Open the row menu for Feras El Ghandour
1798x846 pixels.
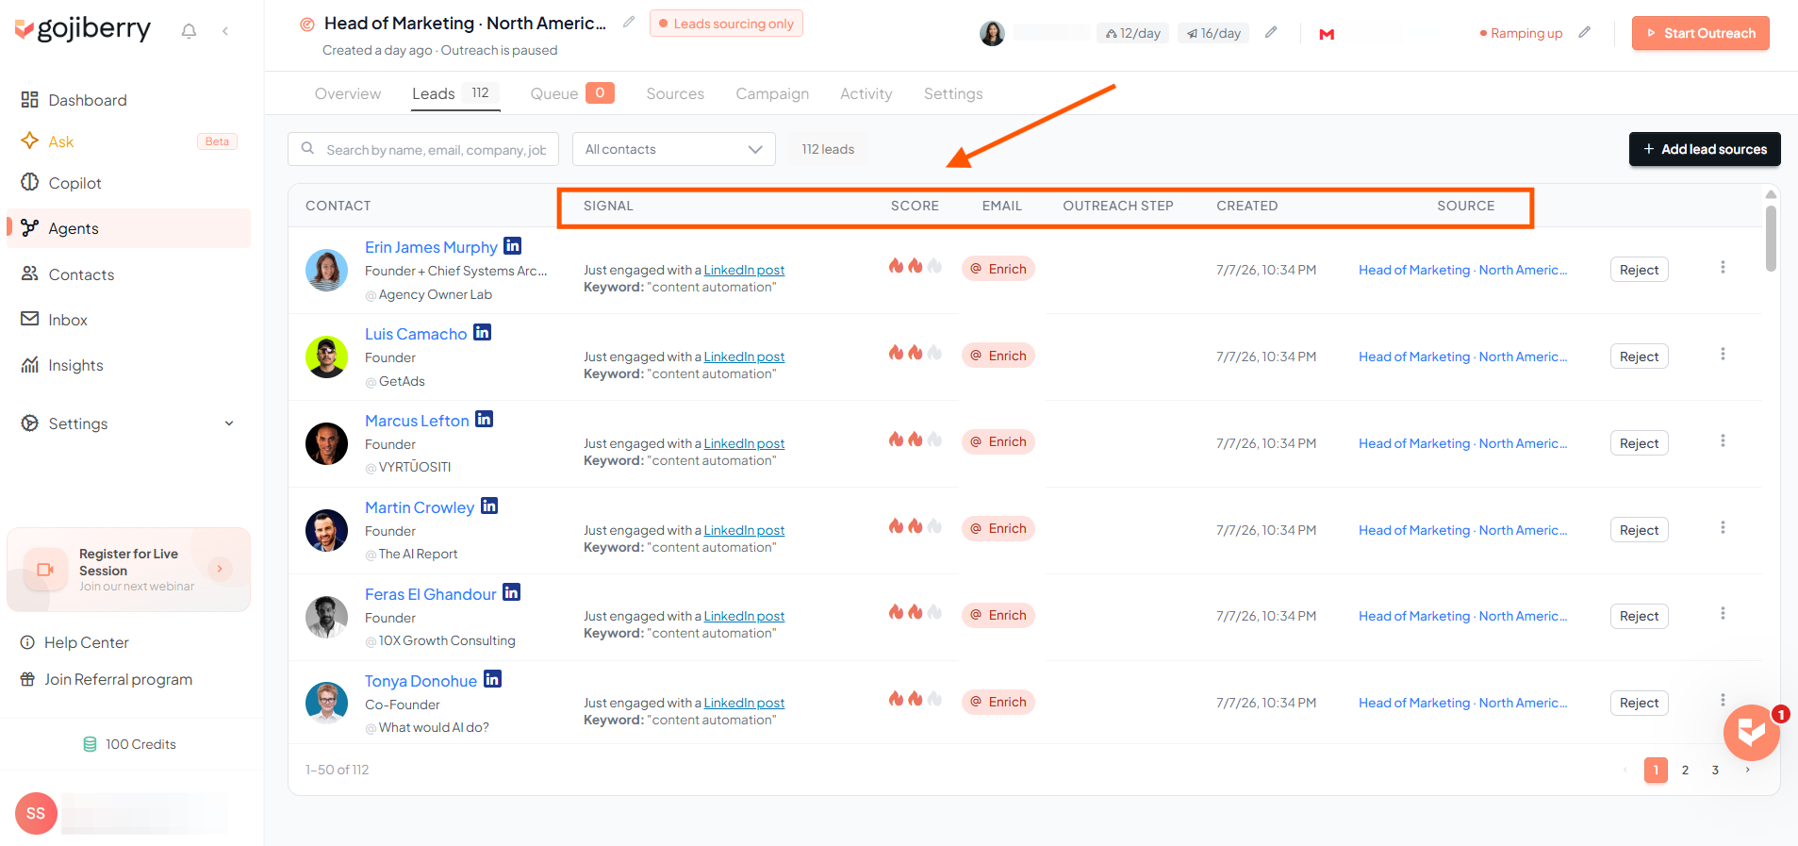coord(1723,614)
